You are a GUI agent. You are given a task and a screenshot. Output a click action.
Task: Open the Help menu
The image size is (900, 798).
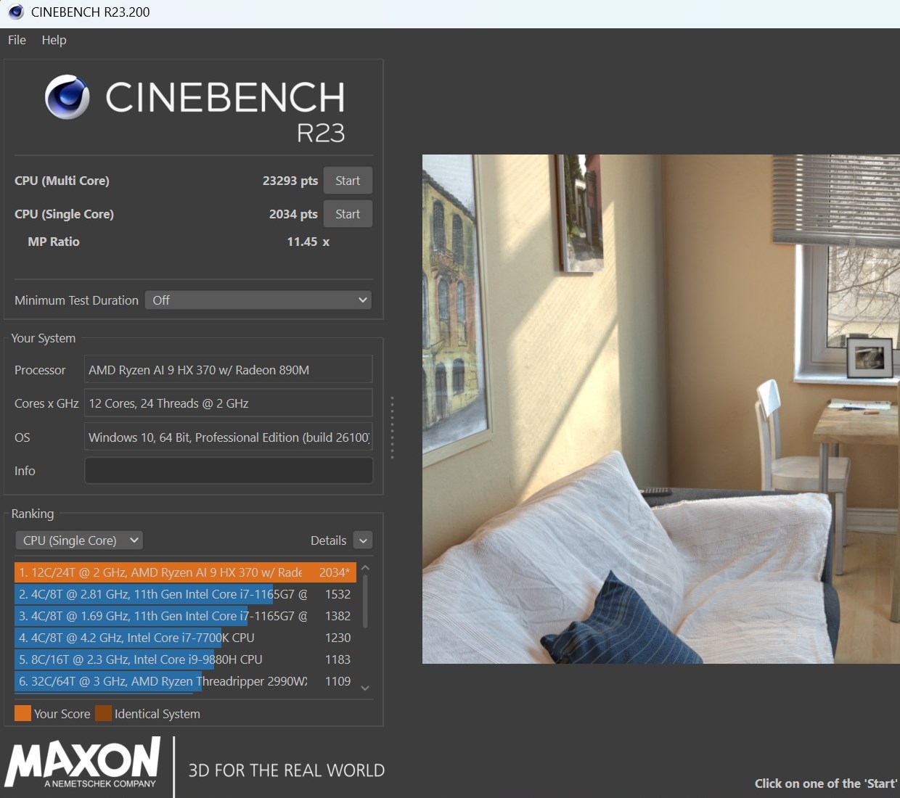tap(54, 40)
